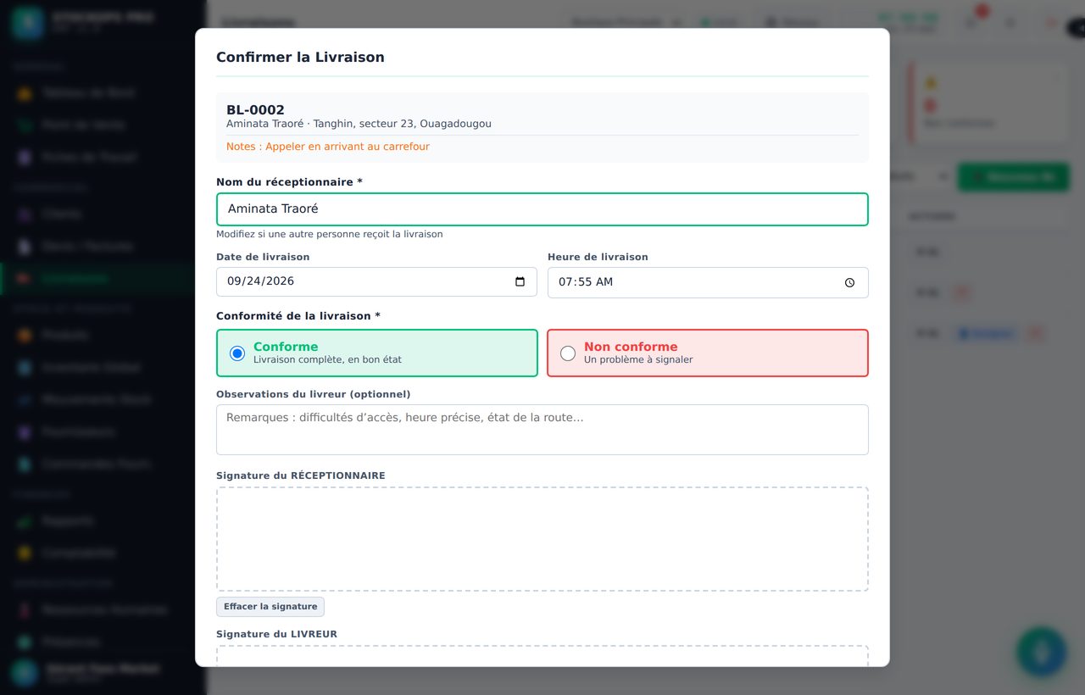Image resolution: width=1085 pixels, height=695 pixels.
Task: Click into the Observations du livreur textarea
Action: click(542, 430)
